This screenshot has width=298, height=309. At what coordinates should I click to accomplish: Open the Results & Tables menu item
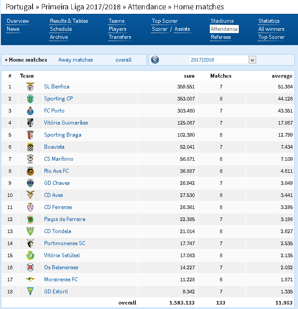click(x=69, y=21)
